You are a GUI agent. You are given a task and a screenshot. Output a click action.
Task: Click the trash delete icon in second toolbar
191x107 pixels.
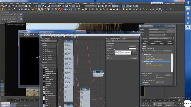click(29, 9)
